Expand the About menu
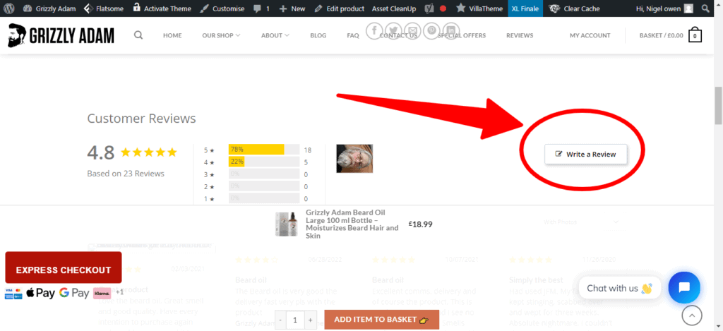Viewport: 723px width, 331px height. coord(275,35)
